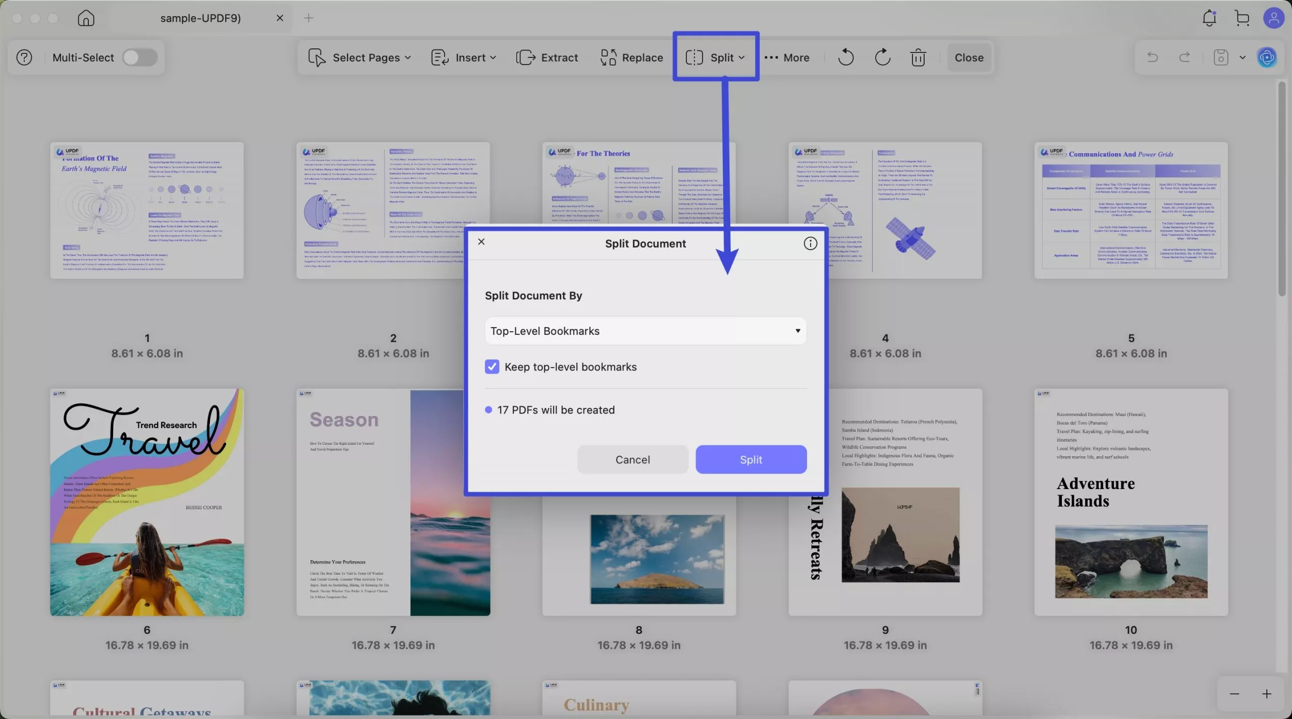Screen dimensions: 1292x719
Task: Expand the Select Pages dropdown
Action: point(408,57)
